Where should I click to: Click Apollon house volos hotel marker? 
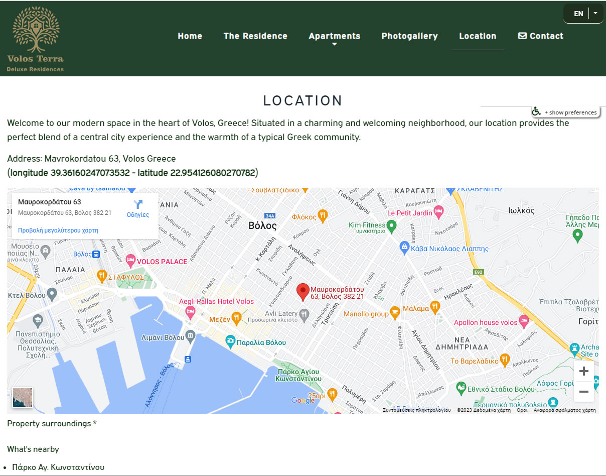[524, 321]
